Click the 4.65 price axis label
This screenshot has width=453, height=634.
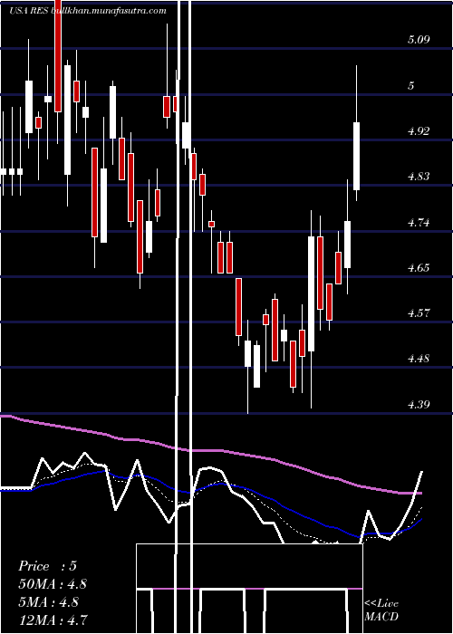tap(419, 268)
